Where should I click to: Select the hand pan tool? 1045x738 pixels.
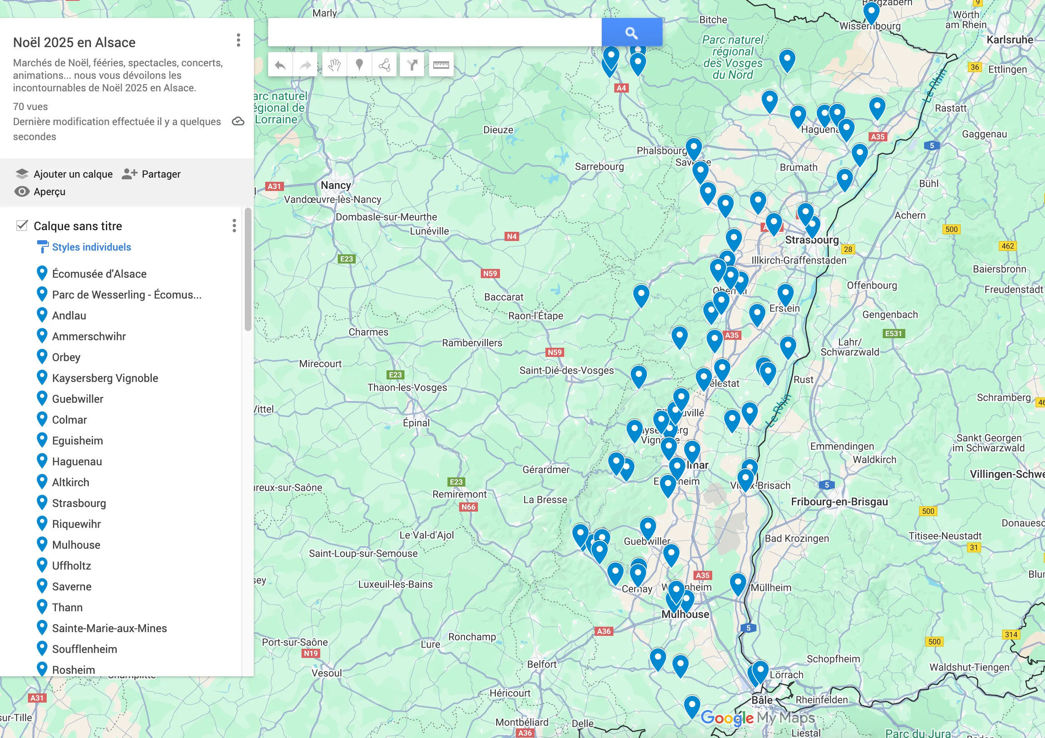(334, 65)
